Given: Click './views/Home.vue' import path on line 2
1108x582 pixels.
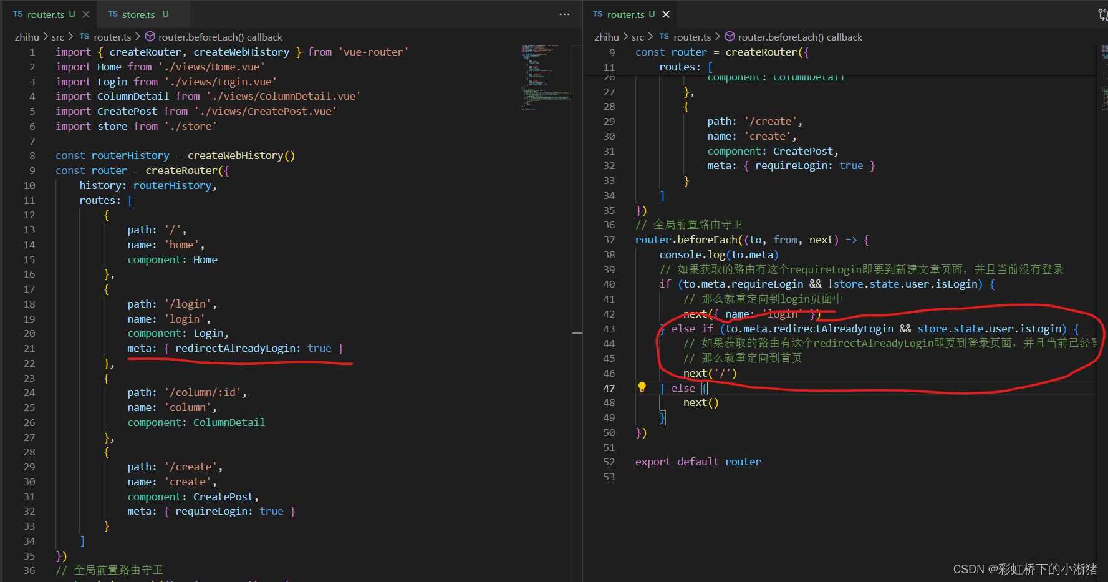Looking at the screenshot, I should (x=211, y=67).
